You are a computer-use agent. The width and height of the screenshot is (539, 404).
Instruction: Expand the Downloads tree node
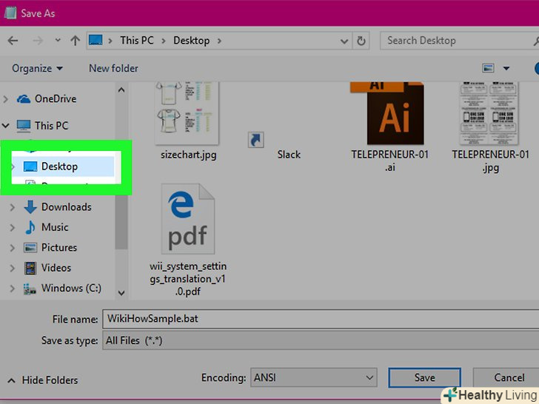click(13, 207)
